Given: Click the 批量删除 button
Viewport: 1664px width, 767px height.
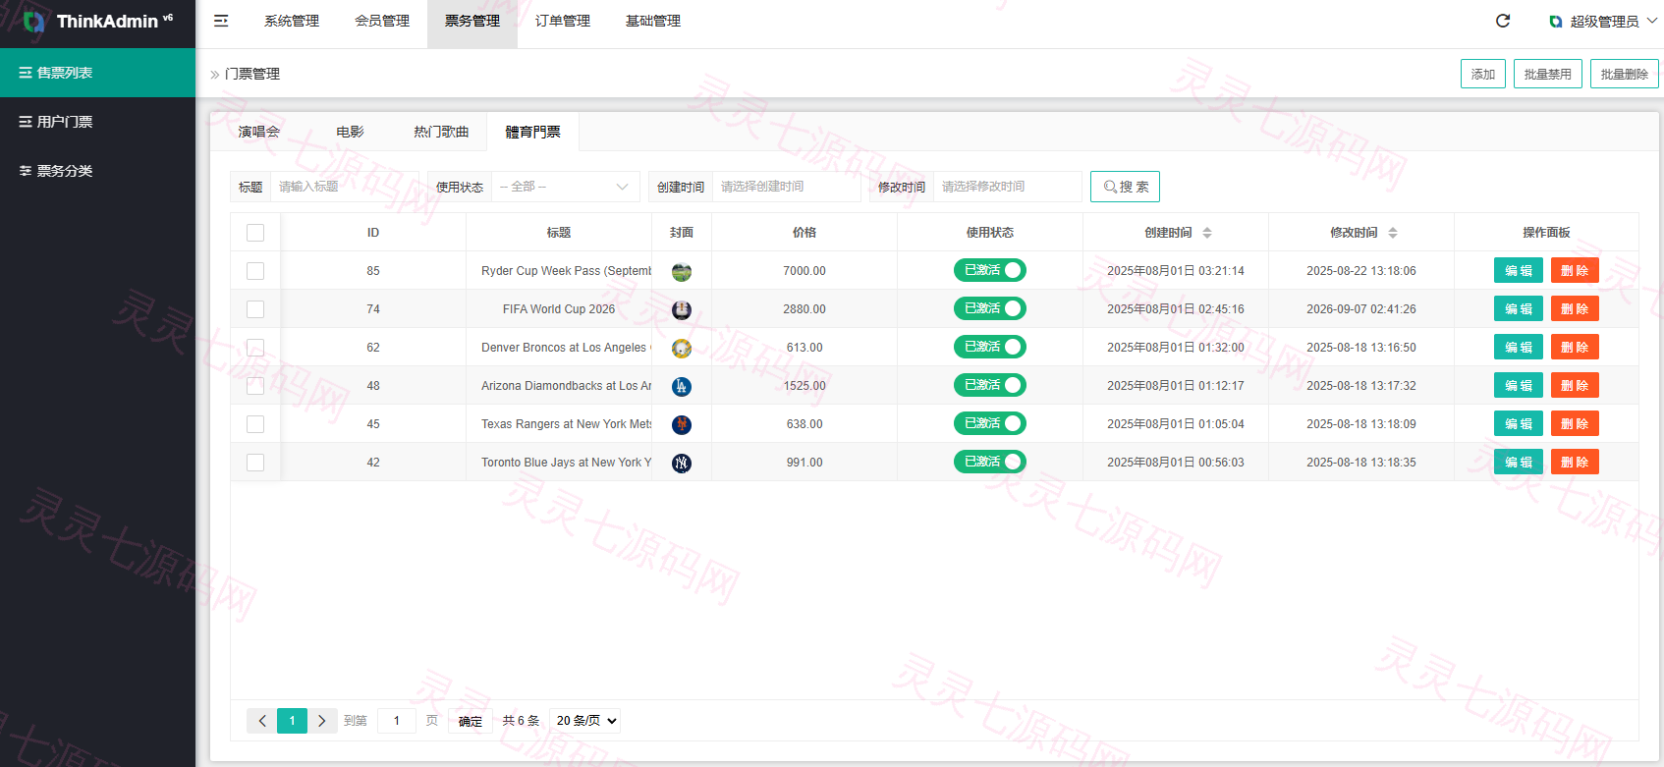Looking at the screenshot, I should click(1625, 74).
